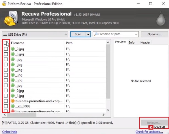This screenshot has width=169, height=134.
Task: Click green status icon beside __rzi_0.903
Action: [13, 106]
